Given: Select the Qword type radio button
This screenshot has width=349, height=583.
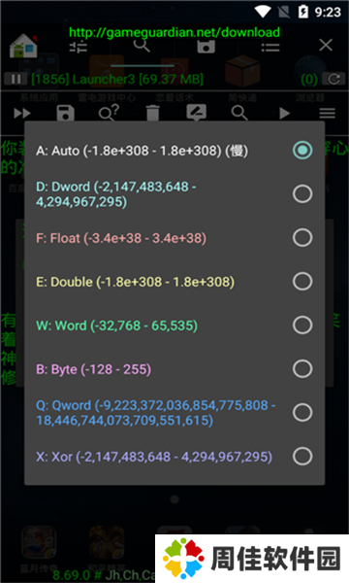Looking at the screenshot, I should (x=302, y=412).
